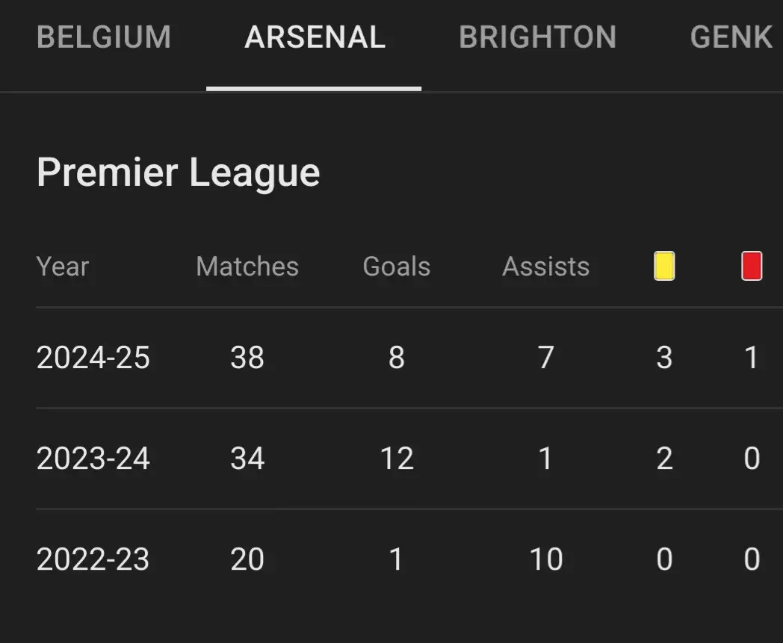783x643 pixels.
Task: Click the Premier League heading
Action: 178,173
